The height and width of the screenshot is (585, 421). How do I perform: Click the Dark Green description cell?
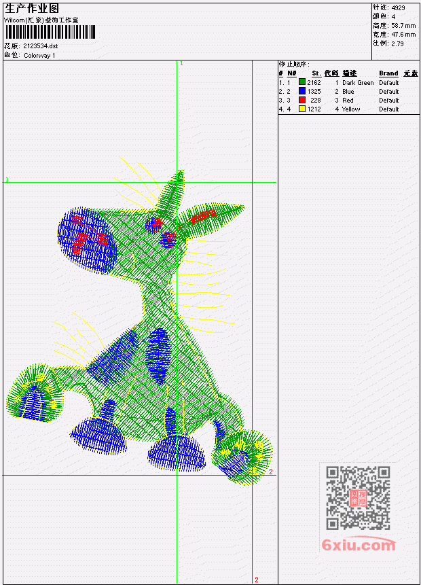click(x=358, y=82)
